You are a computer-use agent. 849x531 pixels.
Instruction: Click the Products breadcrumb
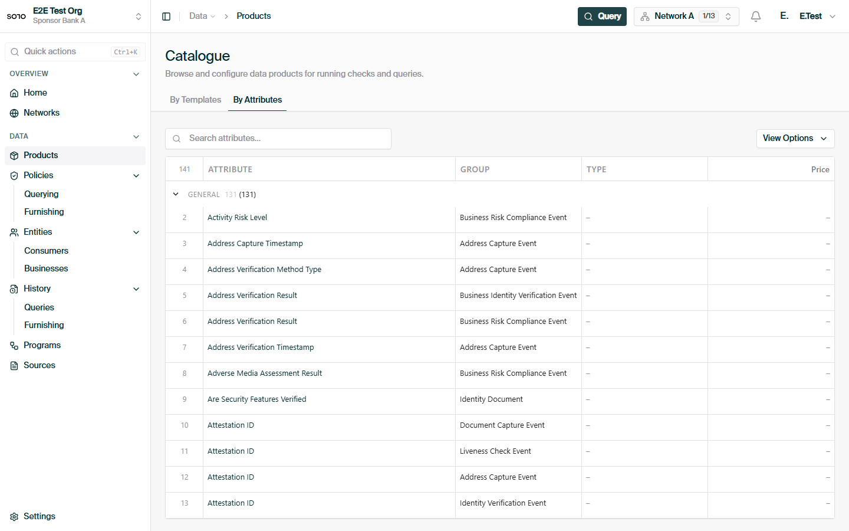point(254,16)
